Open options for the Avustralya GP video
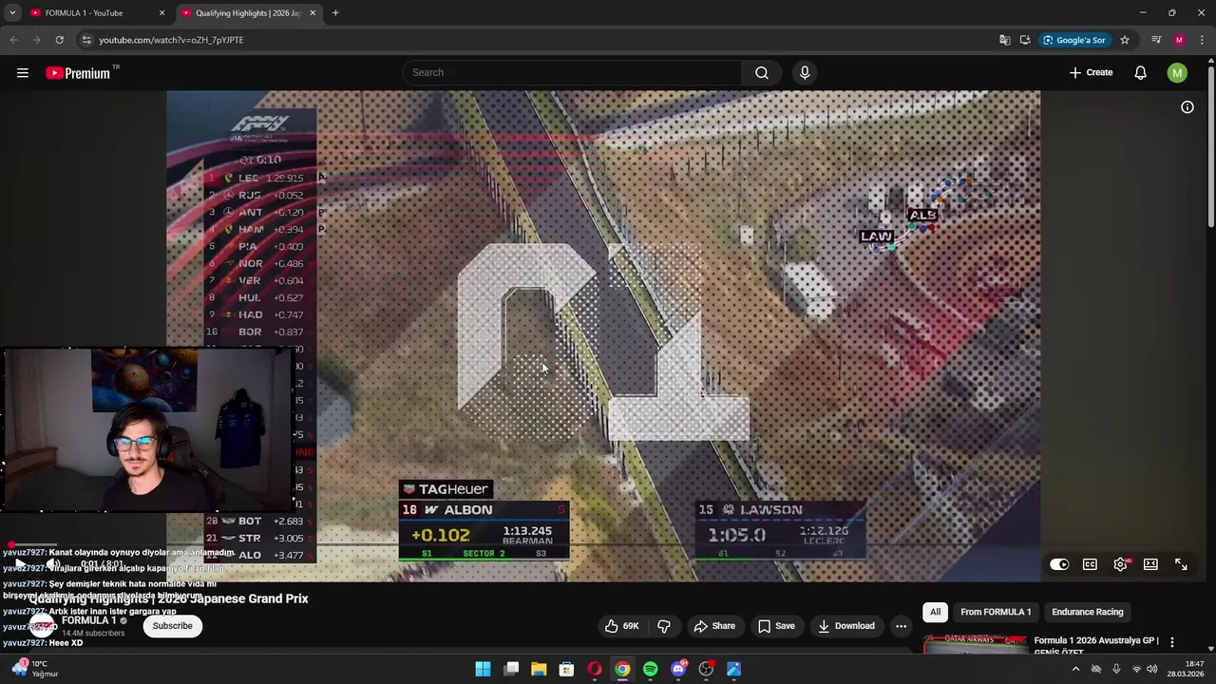Screen dimensions: 1216x684 point(1172,643)
